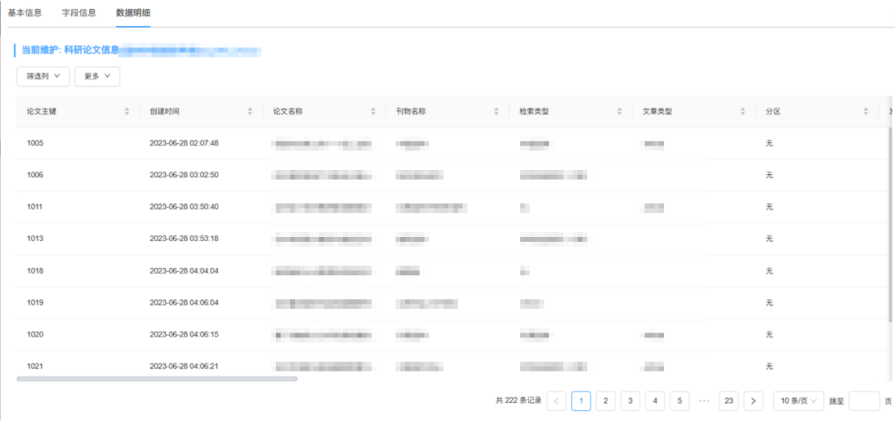Viewport: 896px width, 424px height.
Task: Click timestamp 2023-06-28 04:06:21
Action: [184, 366]
